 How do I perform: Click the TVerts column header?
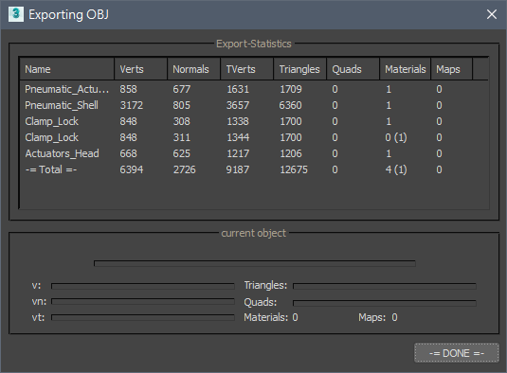pos(247,69)
